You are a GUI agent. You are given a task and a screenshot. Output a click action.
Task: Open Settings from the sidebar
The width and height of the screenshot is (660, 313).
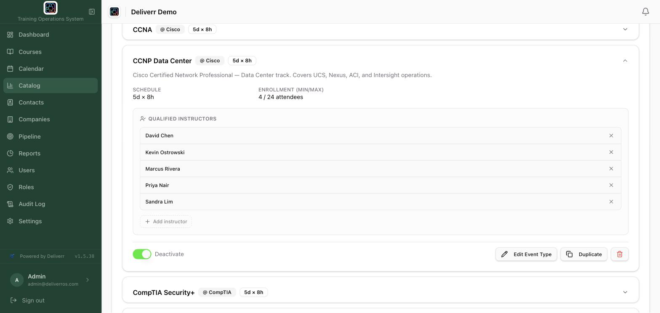(x=51, y=221)
